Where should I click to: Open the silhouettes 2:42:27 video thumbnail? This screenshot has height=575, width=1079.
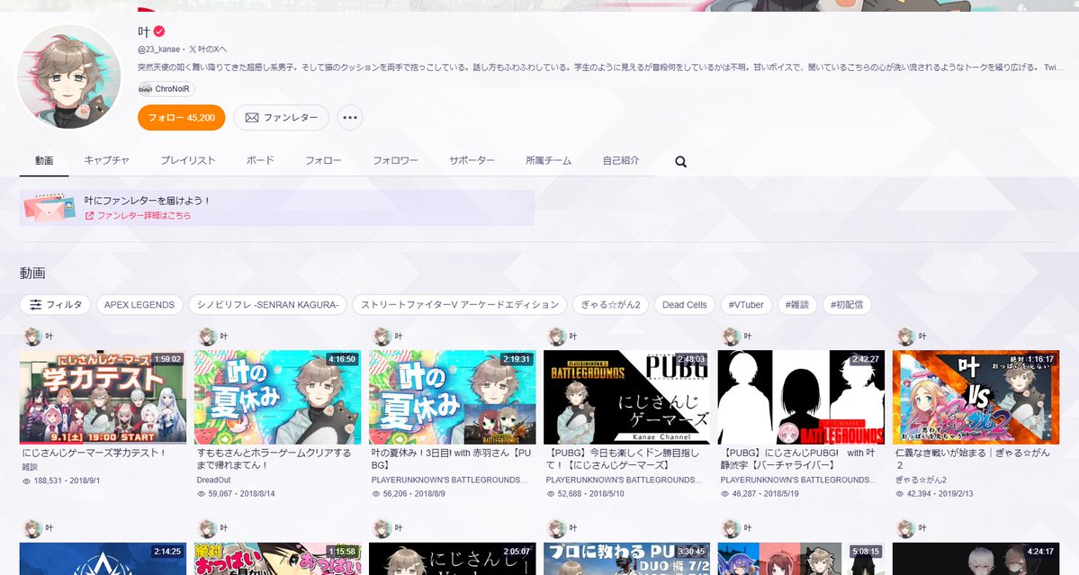coord(801,397)
